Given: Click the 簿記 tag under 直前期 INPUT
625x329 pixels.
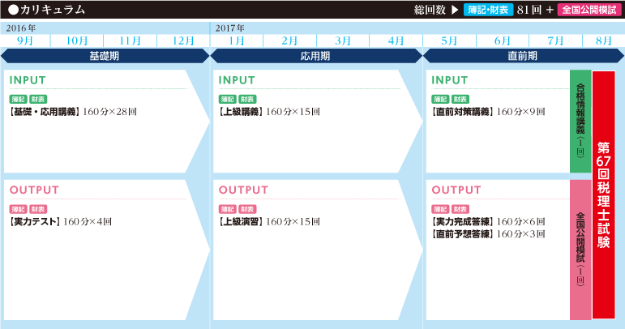Looking at the screenshot, I should coord(440,99).
